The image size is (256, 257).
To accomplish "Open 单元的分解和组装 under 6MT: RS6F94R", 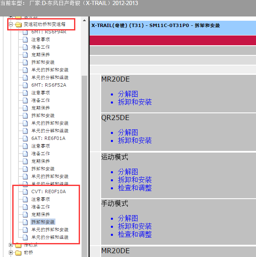I will (50, 77).
